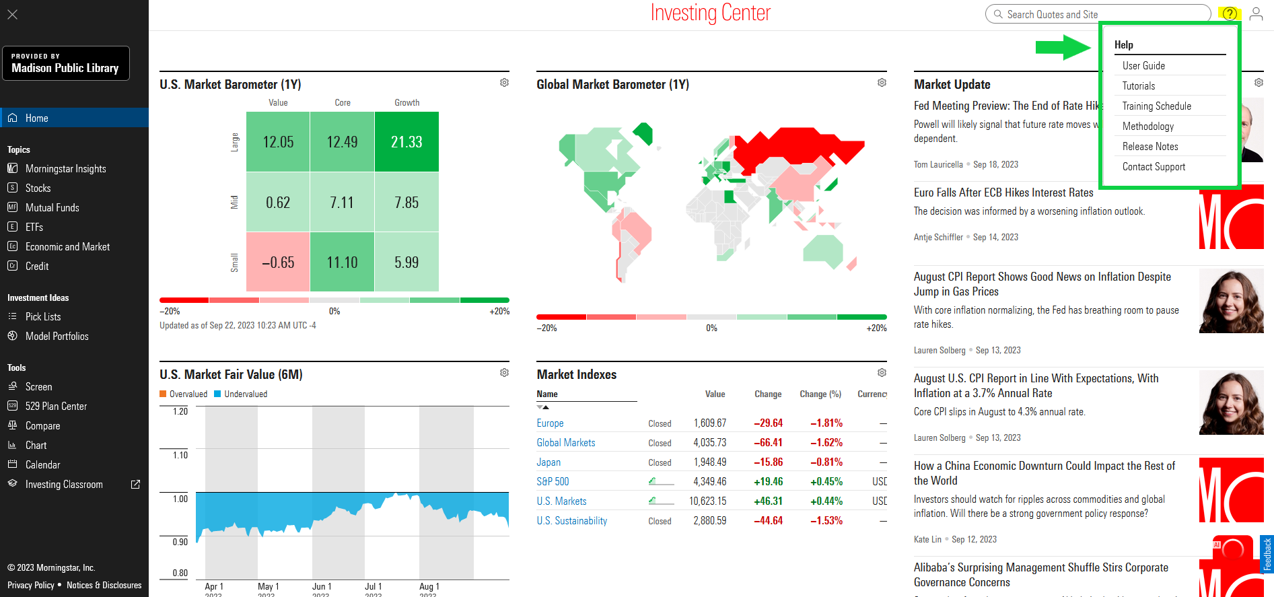The width and height of the screenshot is (1274, 597).
Task: Click the Small Value -0.65 barometer cell
Action: tap(278, 262)
